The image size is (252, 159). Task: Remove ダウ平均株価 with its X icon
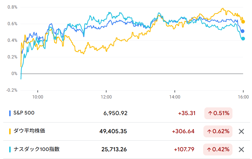tap(241, 131)
